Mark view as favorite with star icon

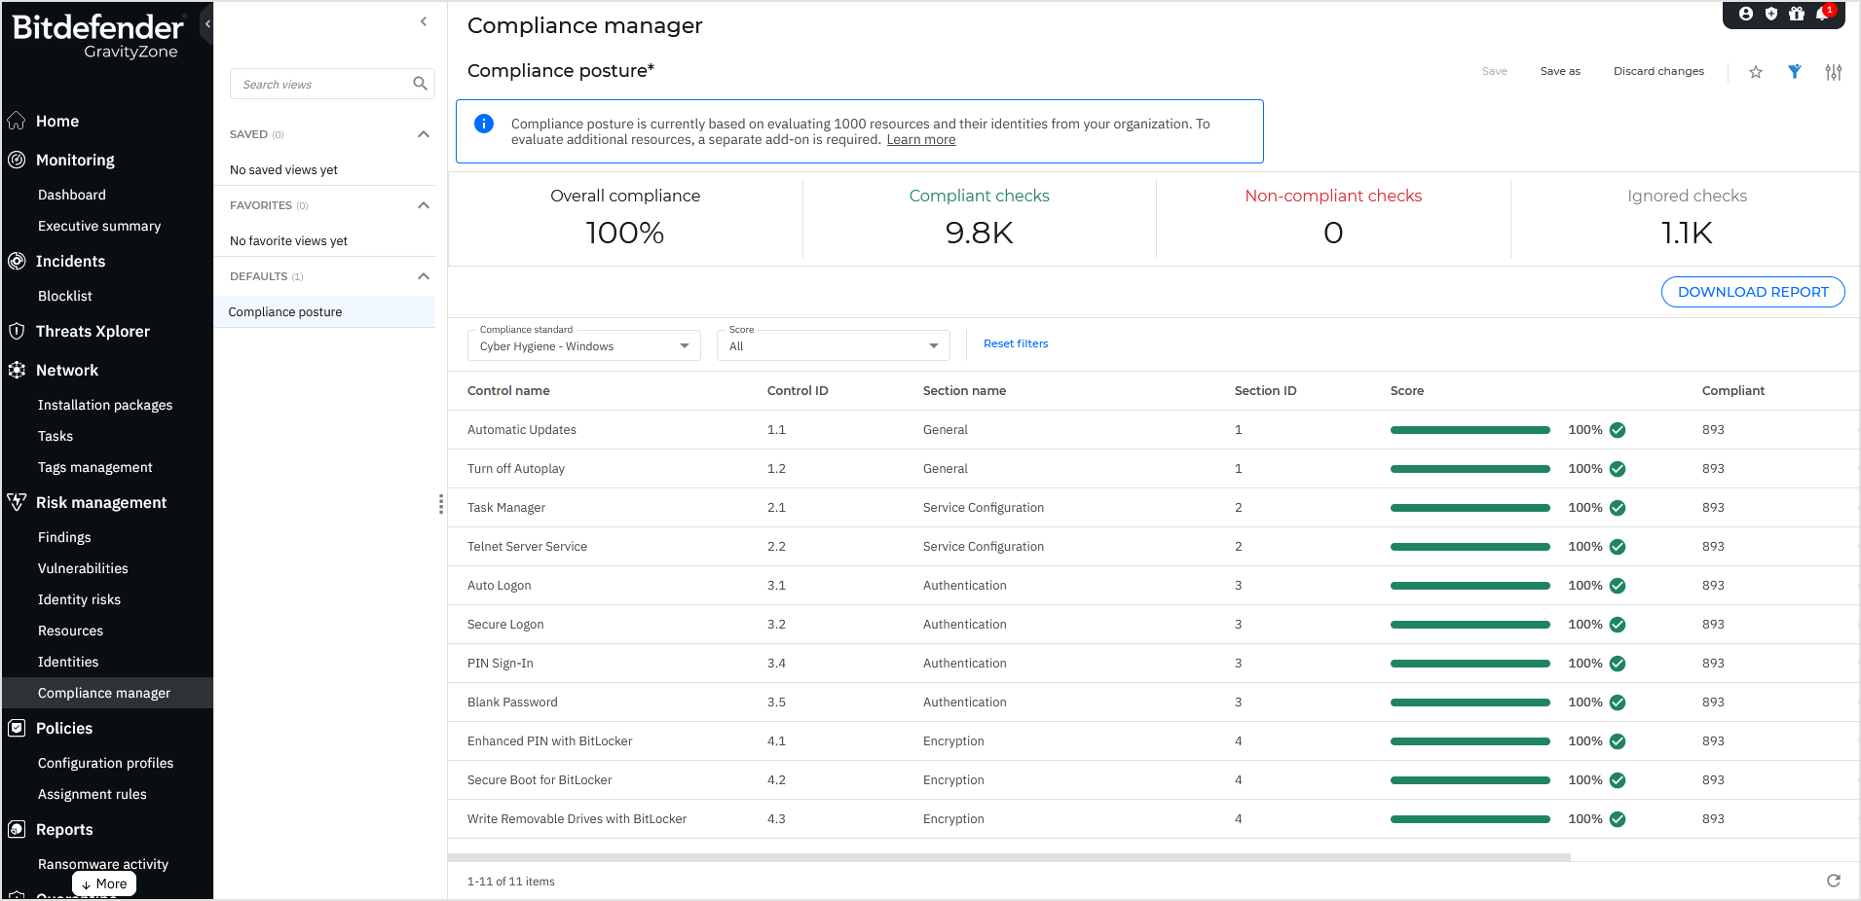(x=1756, y=71)
